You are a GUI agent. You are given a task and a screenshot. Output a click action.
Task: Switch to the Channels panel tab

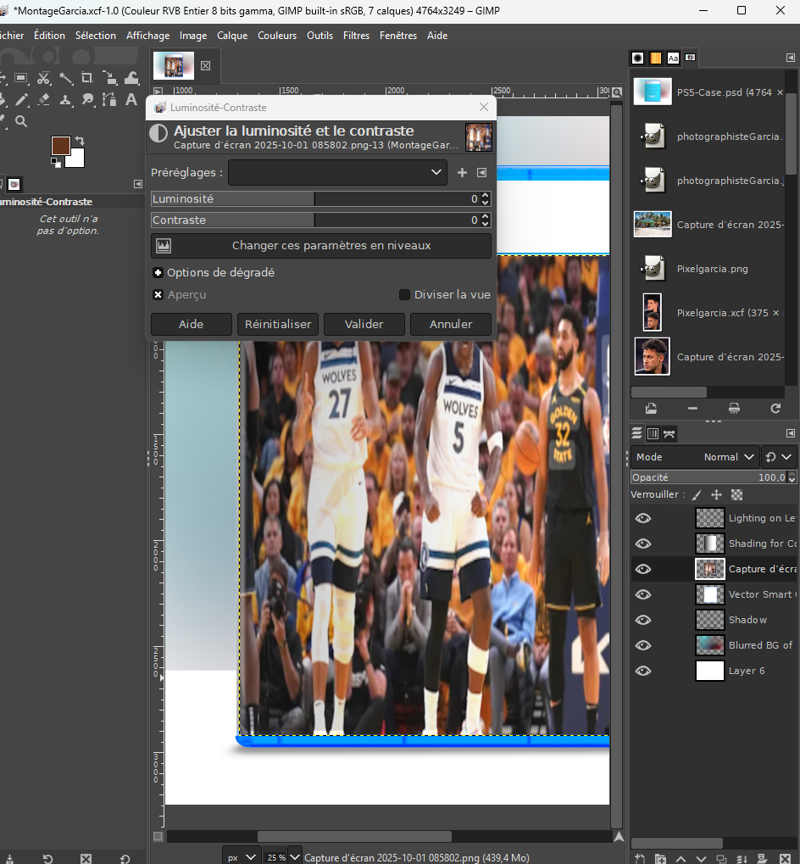pyautogui.click(x=653, y=434)
